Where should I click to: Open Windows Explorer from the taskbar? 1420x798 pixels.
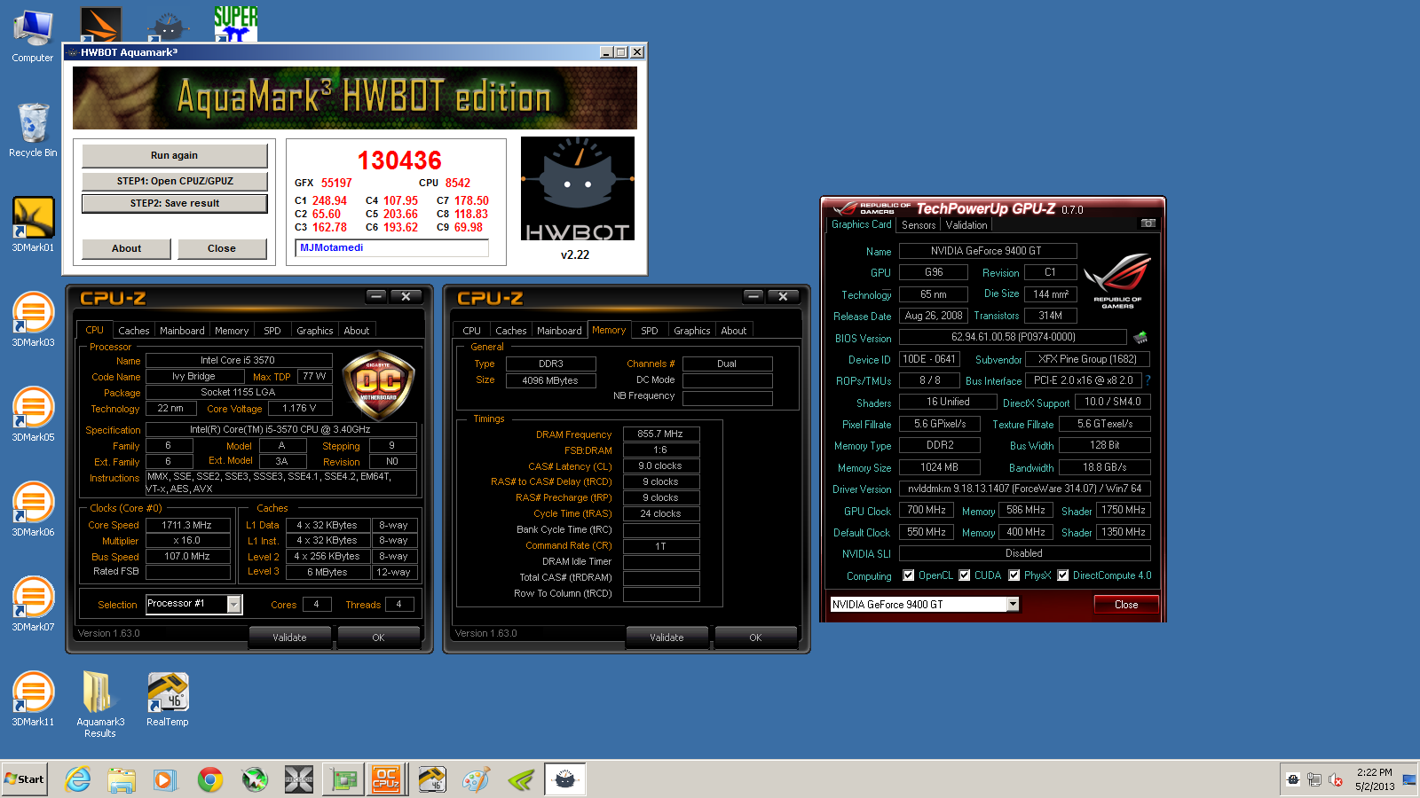tap(122, 779)
